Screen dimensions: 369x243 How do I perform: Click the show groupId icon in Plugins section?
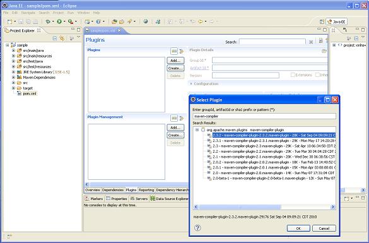(174, 51)
